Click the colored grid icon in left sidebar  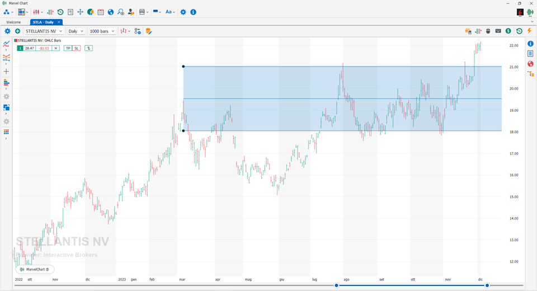(6, 132)
